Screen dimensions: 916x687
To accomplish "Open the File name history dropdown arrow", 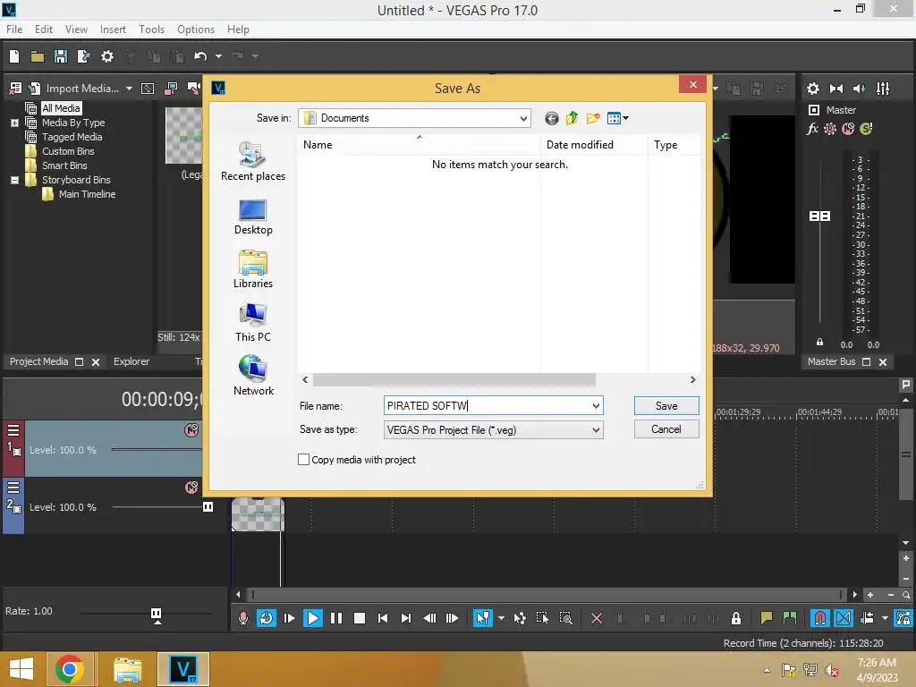I will pos(596,405).
